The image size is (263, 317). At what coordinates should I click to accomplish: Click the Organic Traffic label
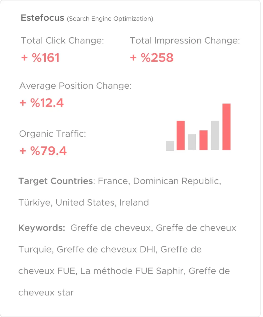point(52,134)
